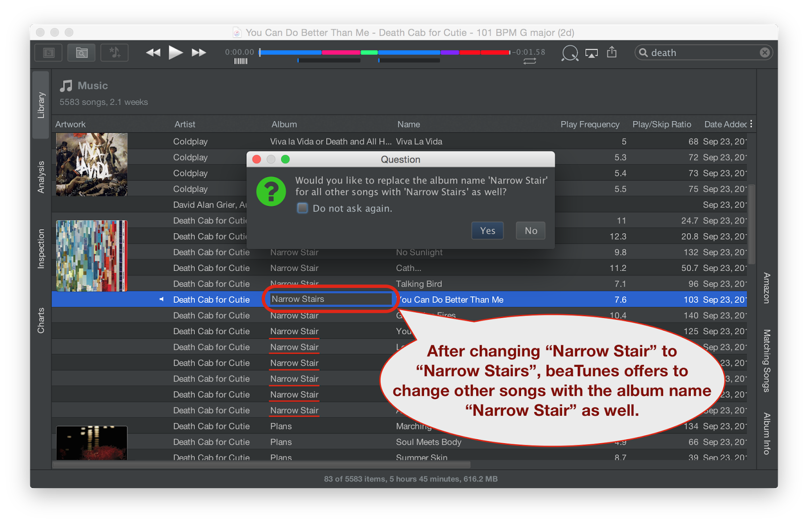Click the second dark mini bar under timeline

coord(409,61)
